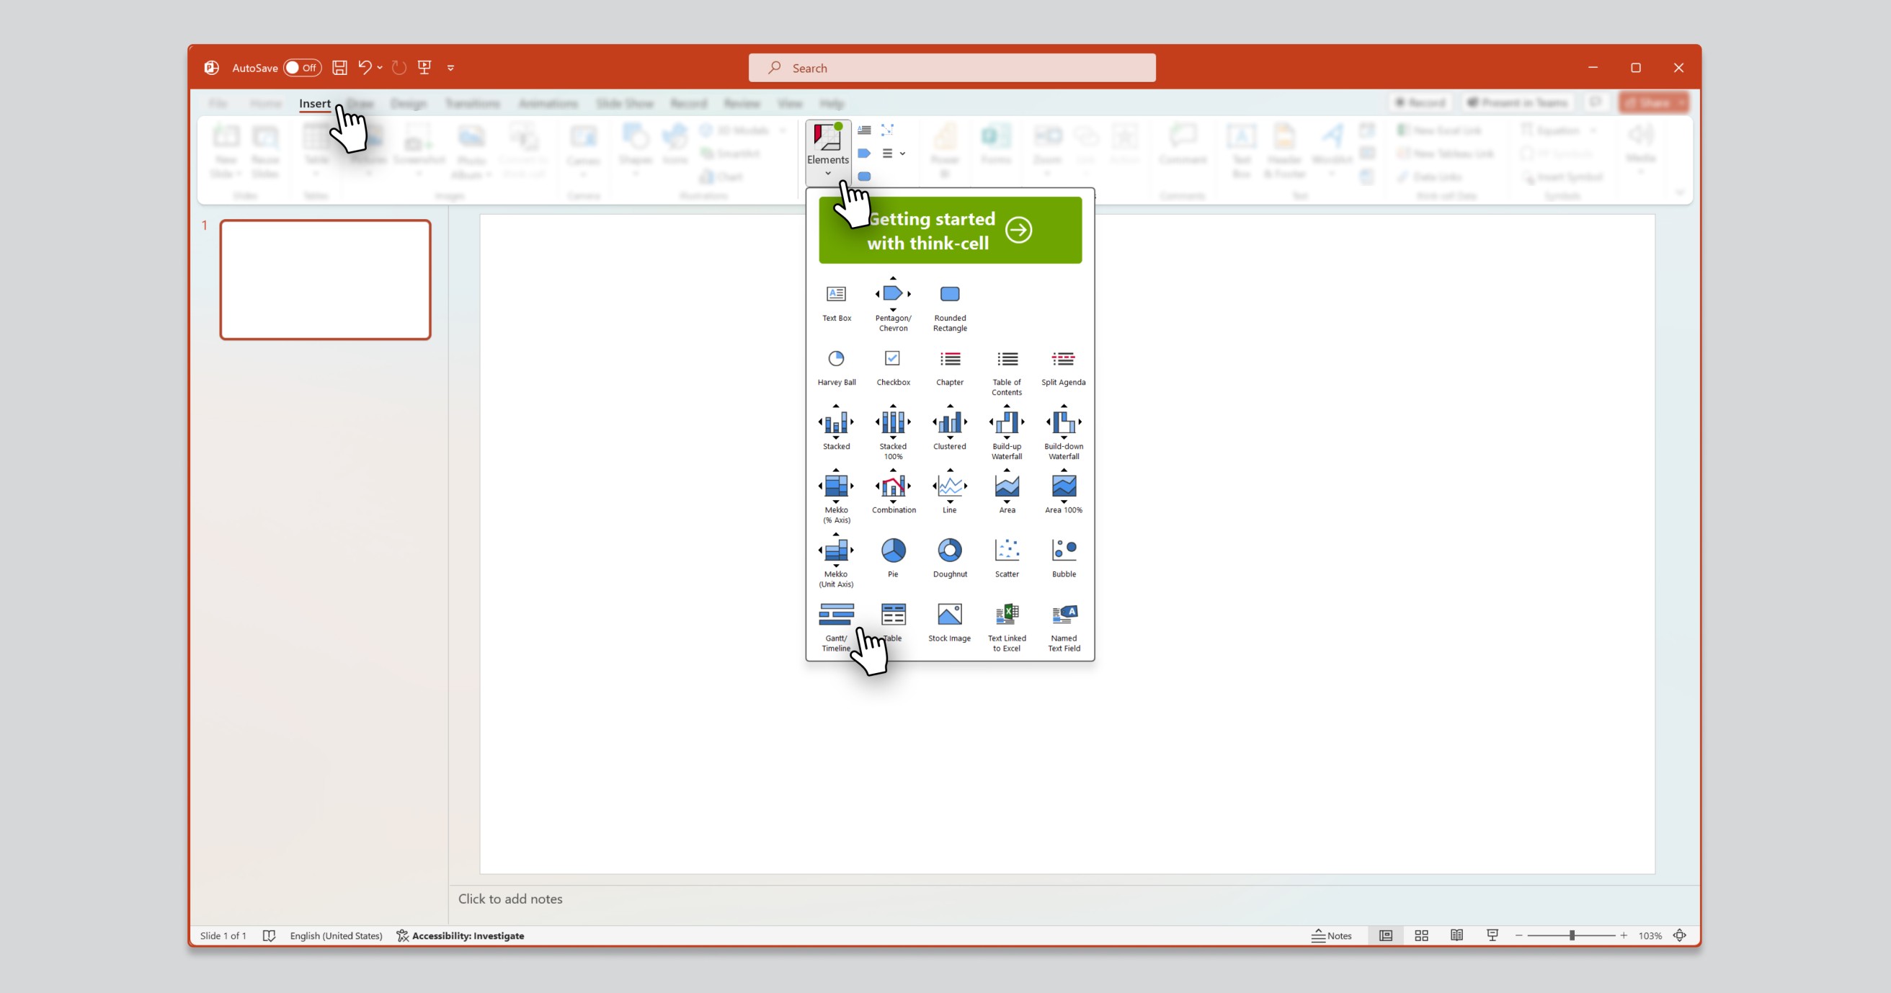Pick the Gantt/Timeline element
Image resolution: width=1891 pixels, height=993 pixels.
pos(836,627)
